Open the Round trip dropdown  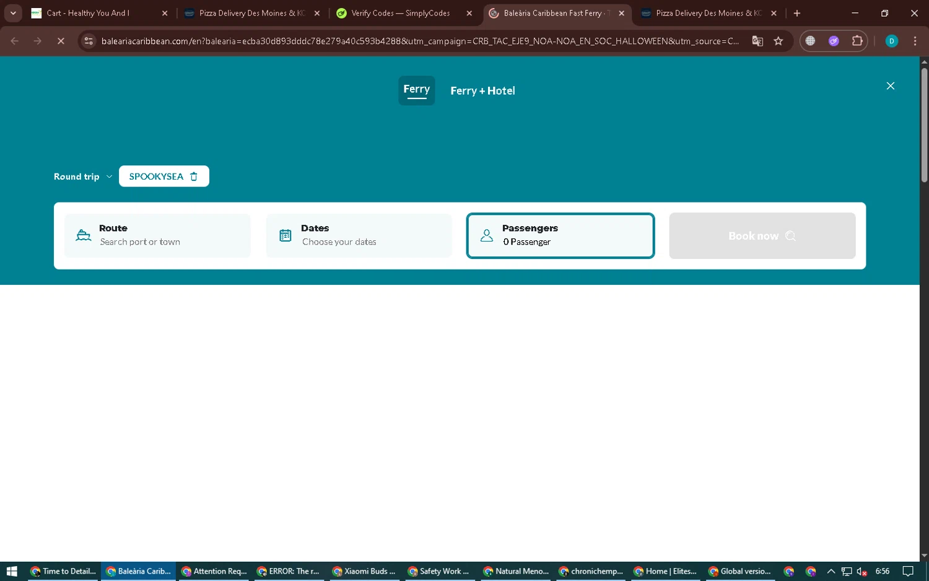pos(83,177)
